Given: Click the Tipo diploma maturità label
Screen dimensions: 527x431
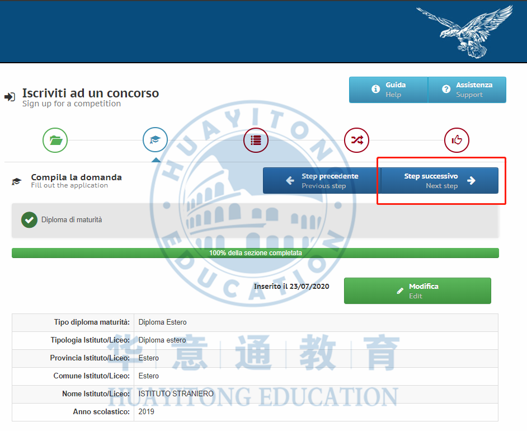Looking at the screenshot, I should coord(92,322).
